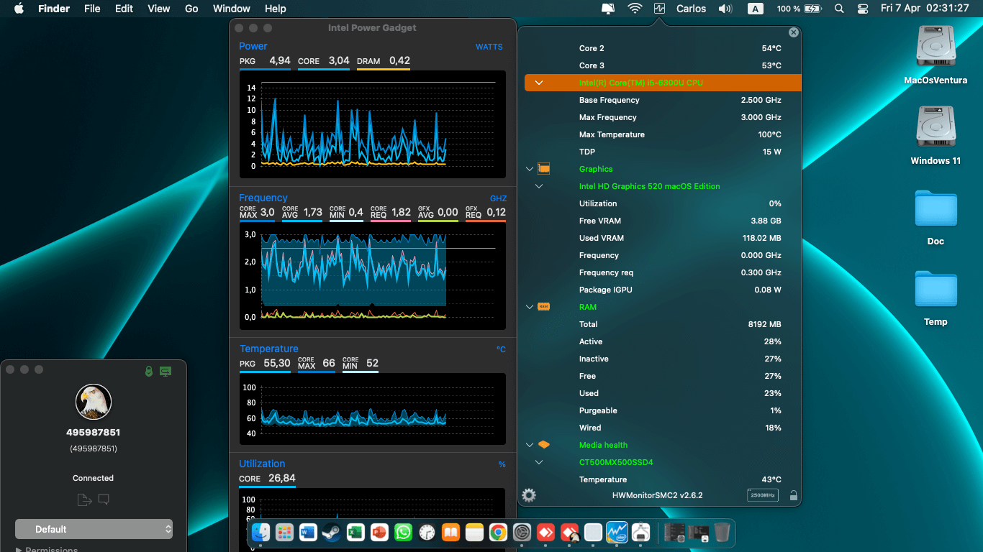Click the file transfer icon in AnyDesk
Viewport: 983px width, 552px height.
coord(84,500)
